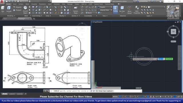The height and width of the screenshot is (103, 183).
Task: Select the Arc tool in Draw panel
Action: (x=51, y=7)
